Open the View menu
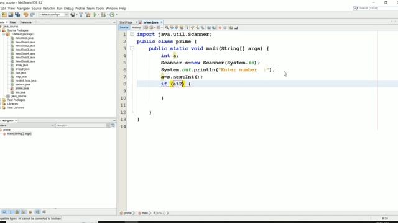 point(11,8)
